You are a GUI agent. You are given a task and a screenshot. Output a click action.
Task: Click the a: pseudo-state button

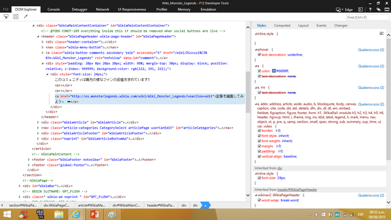tap(381, 33)
